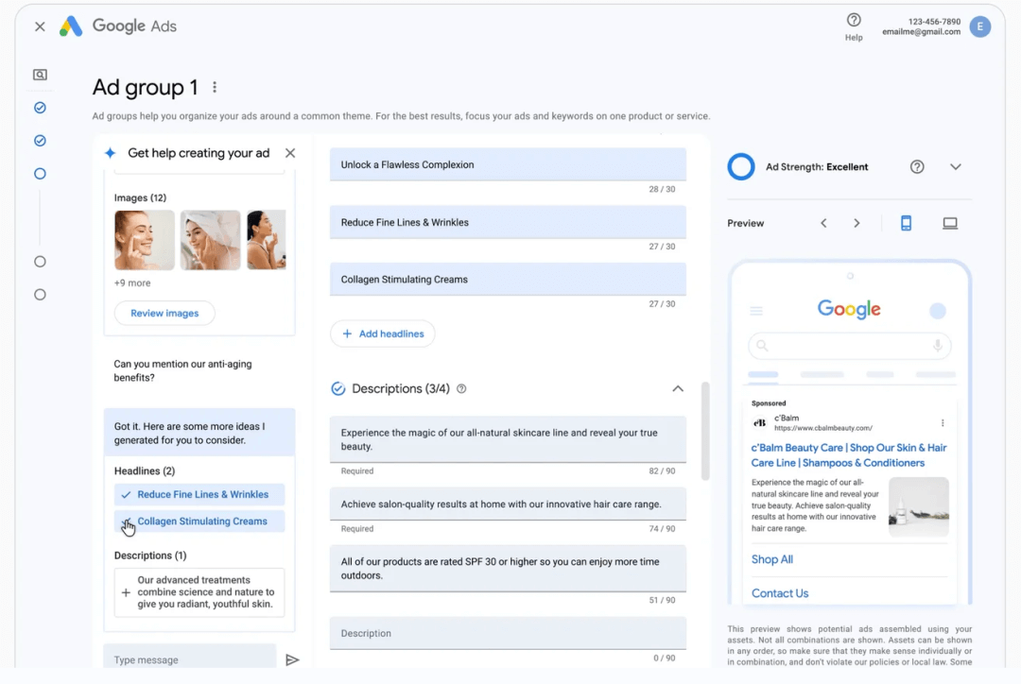1021x684 pixels.
Task: Open the Descriptions info tooltip icon
Action: point(461,389)
